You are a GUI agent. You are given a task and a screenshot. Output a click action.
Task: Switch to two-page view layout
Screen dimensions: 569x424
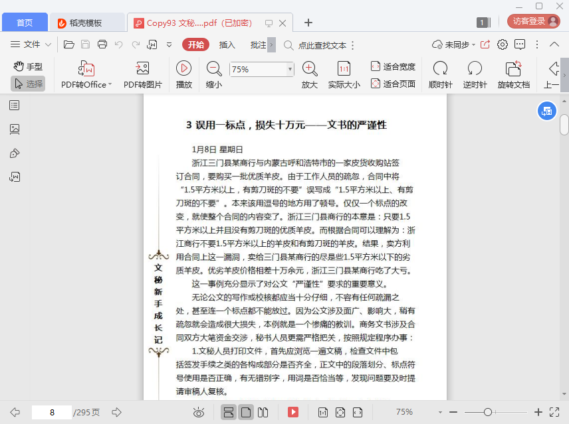point(263,412)
